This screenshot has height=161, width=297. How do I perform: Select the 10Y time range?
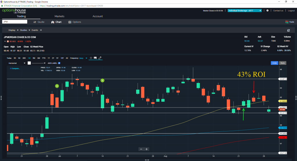(62, 58)
